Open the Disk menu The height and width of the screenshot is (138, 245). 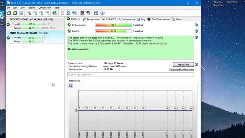pos(15,8)
